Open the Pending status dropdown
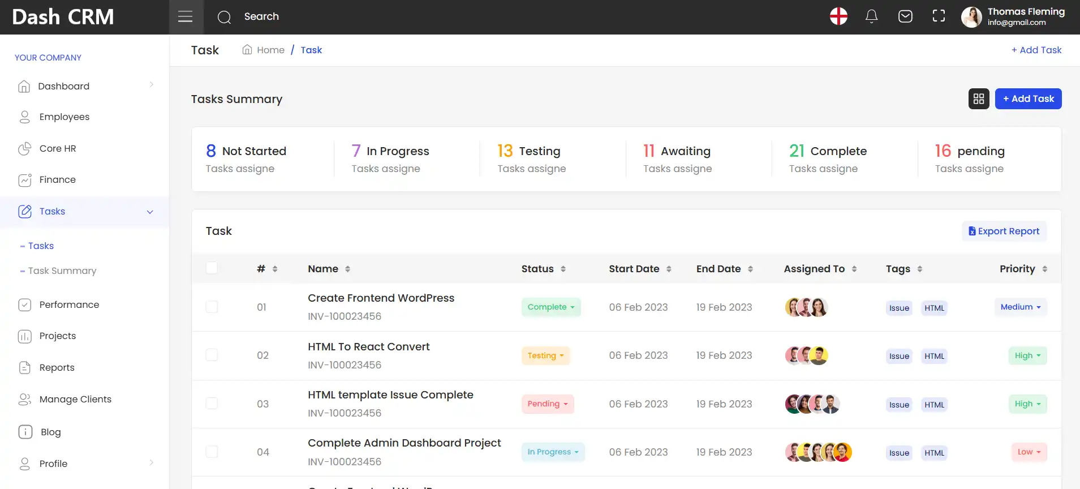The height and width of the screenshot is (489, 1080). pyautogui.click(x=548, y=404)
